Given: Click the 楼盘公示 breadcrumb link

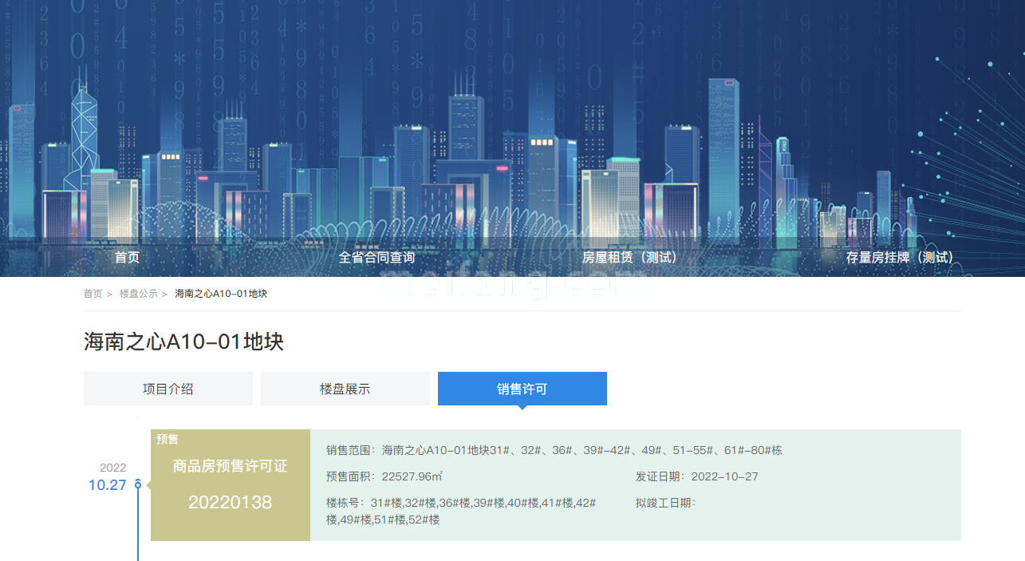Looking at the screenshot, I should click(138, 294).
